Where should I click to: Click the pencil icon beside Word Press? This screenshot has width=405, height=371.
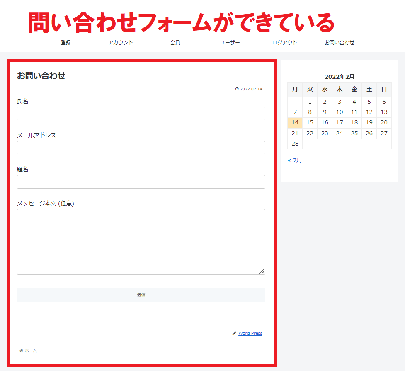pyautogui.click(x=234, y=334)
